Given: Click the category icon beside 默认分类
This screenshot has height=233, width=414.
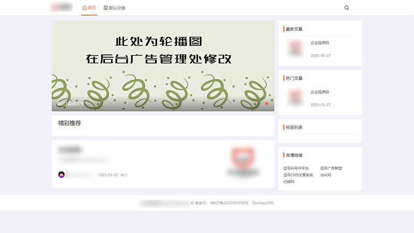Looking at the screenshot, I should coord(106,8).
